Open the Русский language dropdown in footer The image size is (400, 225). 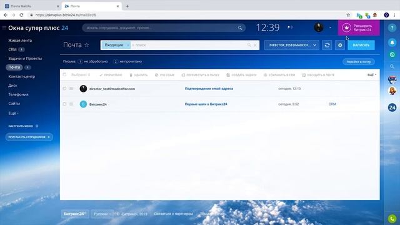click(102, 214)
